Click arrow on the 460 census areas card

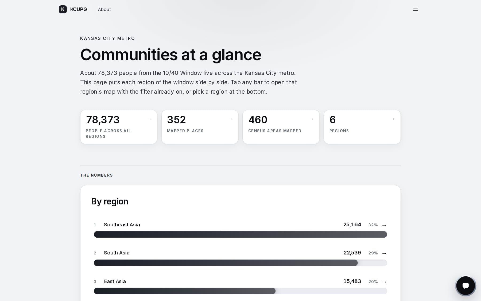[311, 119]
